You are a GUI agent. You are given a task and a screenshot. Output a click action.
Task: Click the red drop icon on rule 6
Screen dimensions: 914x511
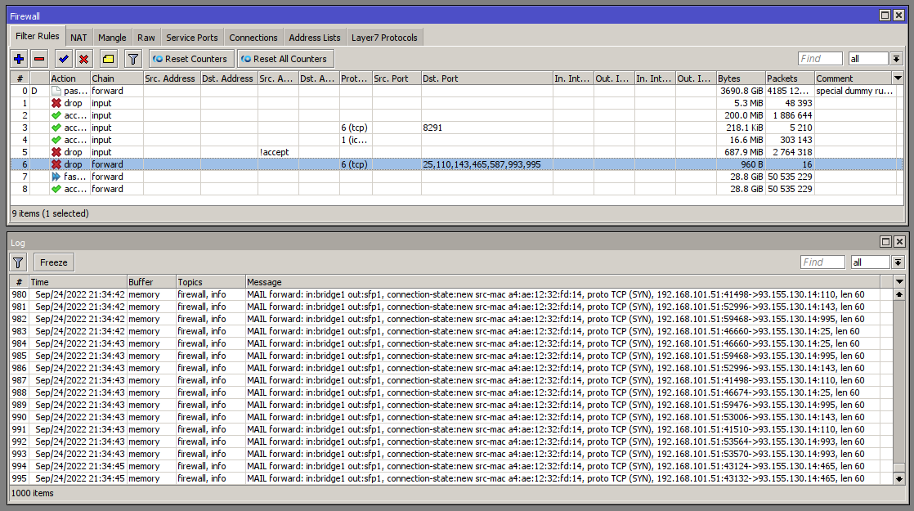pos(56,164)
